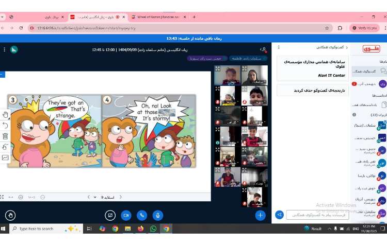The image size is (387, 247).
Task: Open the three-dot options menu at top left
Action: 5,49
